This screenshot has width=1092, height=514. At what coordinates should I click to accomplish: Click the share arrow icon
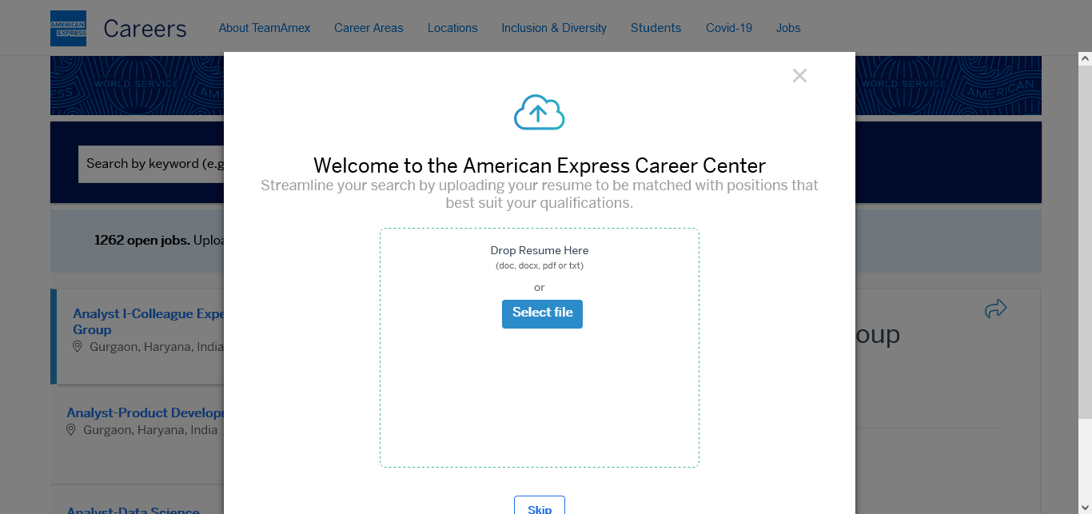pos(995,309)
